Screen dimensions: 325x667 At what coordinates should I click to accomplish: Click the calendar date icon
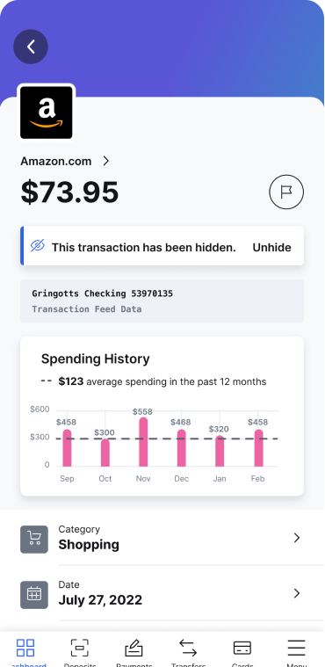coord(34,595)
